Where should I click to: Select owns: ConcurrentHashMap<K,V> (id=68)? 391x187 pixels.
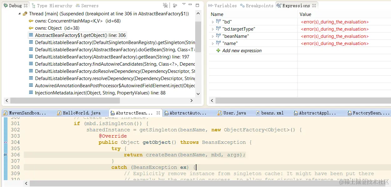coord(78,21)
